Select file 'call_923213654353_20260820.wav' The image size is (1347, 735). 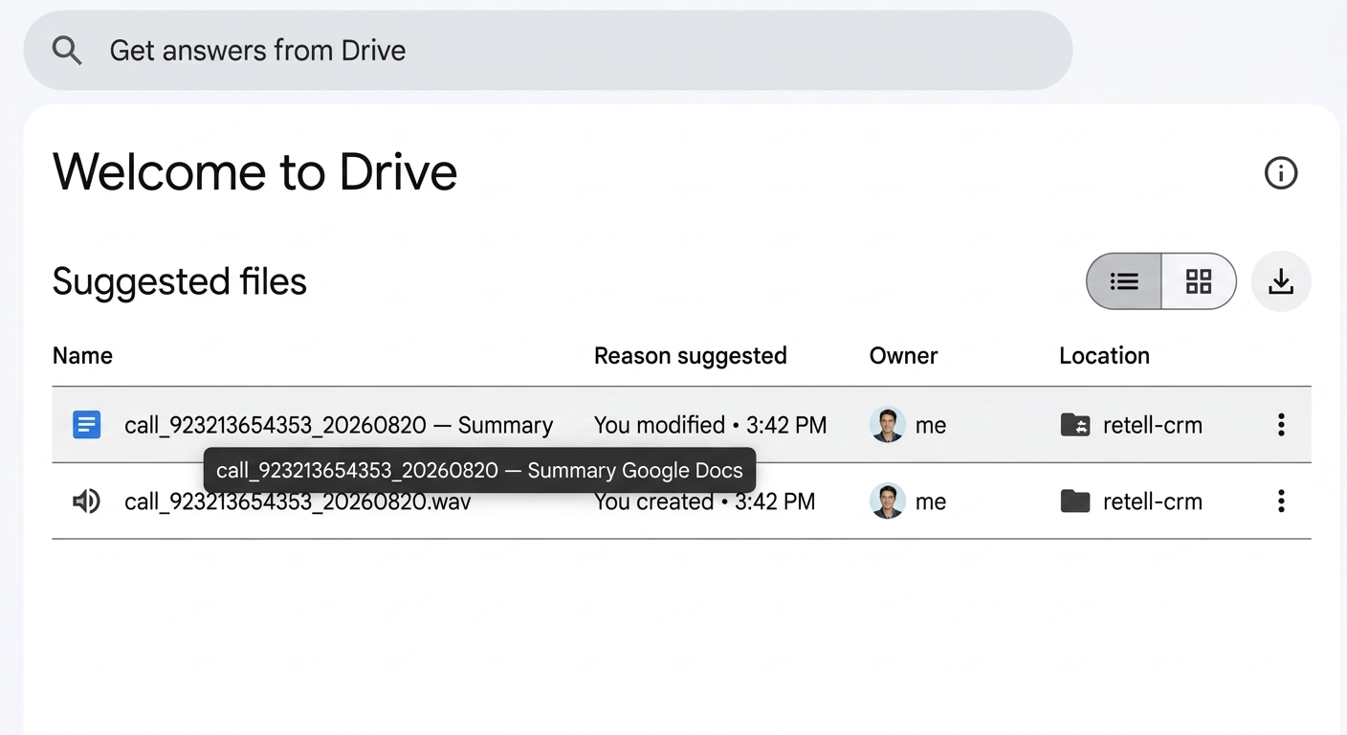pyautogui.click(x=298, y=501)
